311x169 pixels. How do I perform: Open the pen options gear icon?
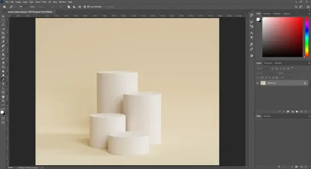coord(85,7)
